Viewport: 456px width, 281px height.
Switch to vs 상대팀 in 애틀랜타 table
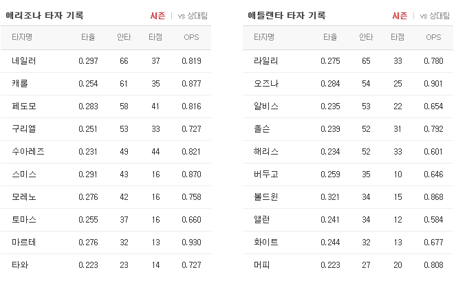click(435, 16)
